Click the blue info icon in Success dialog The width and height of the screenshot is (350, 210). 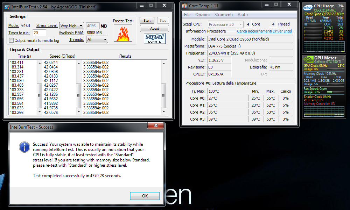(24, 147)
